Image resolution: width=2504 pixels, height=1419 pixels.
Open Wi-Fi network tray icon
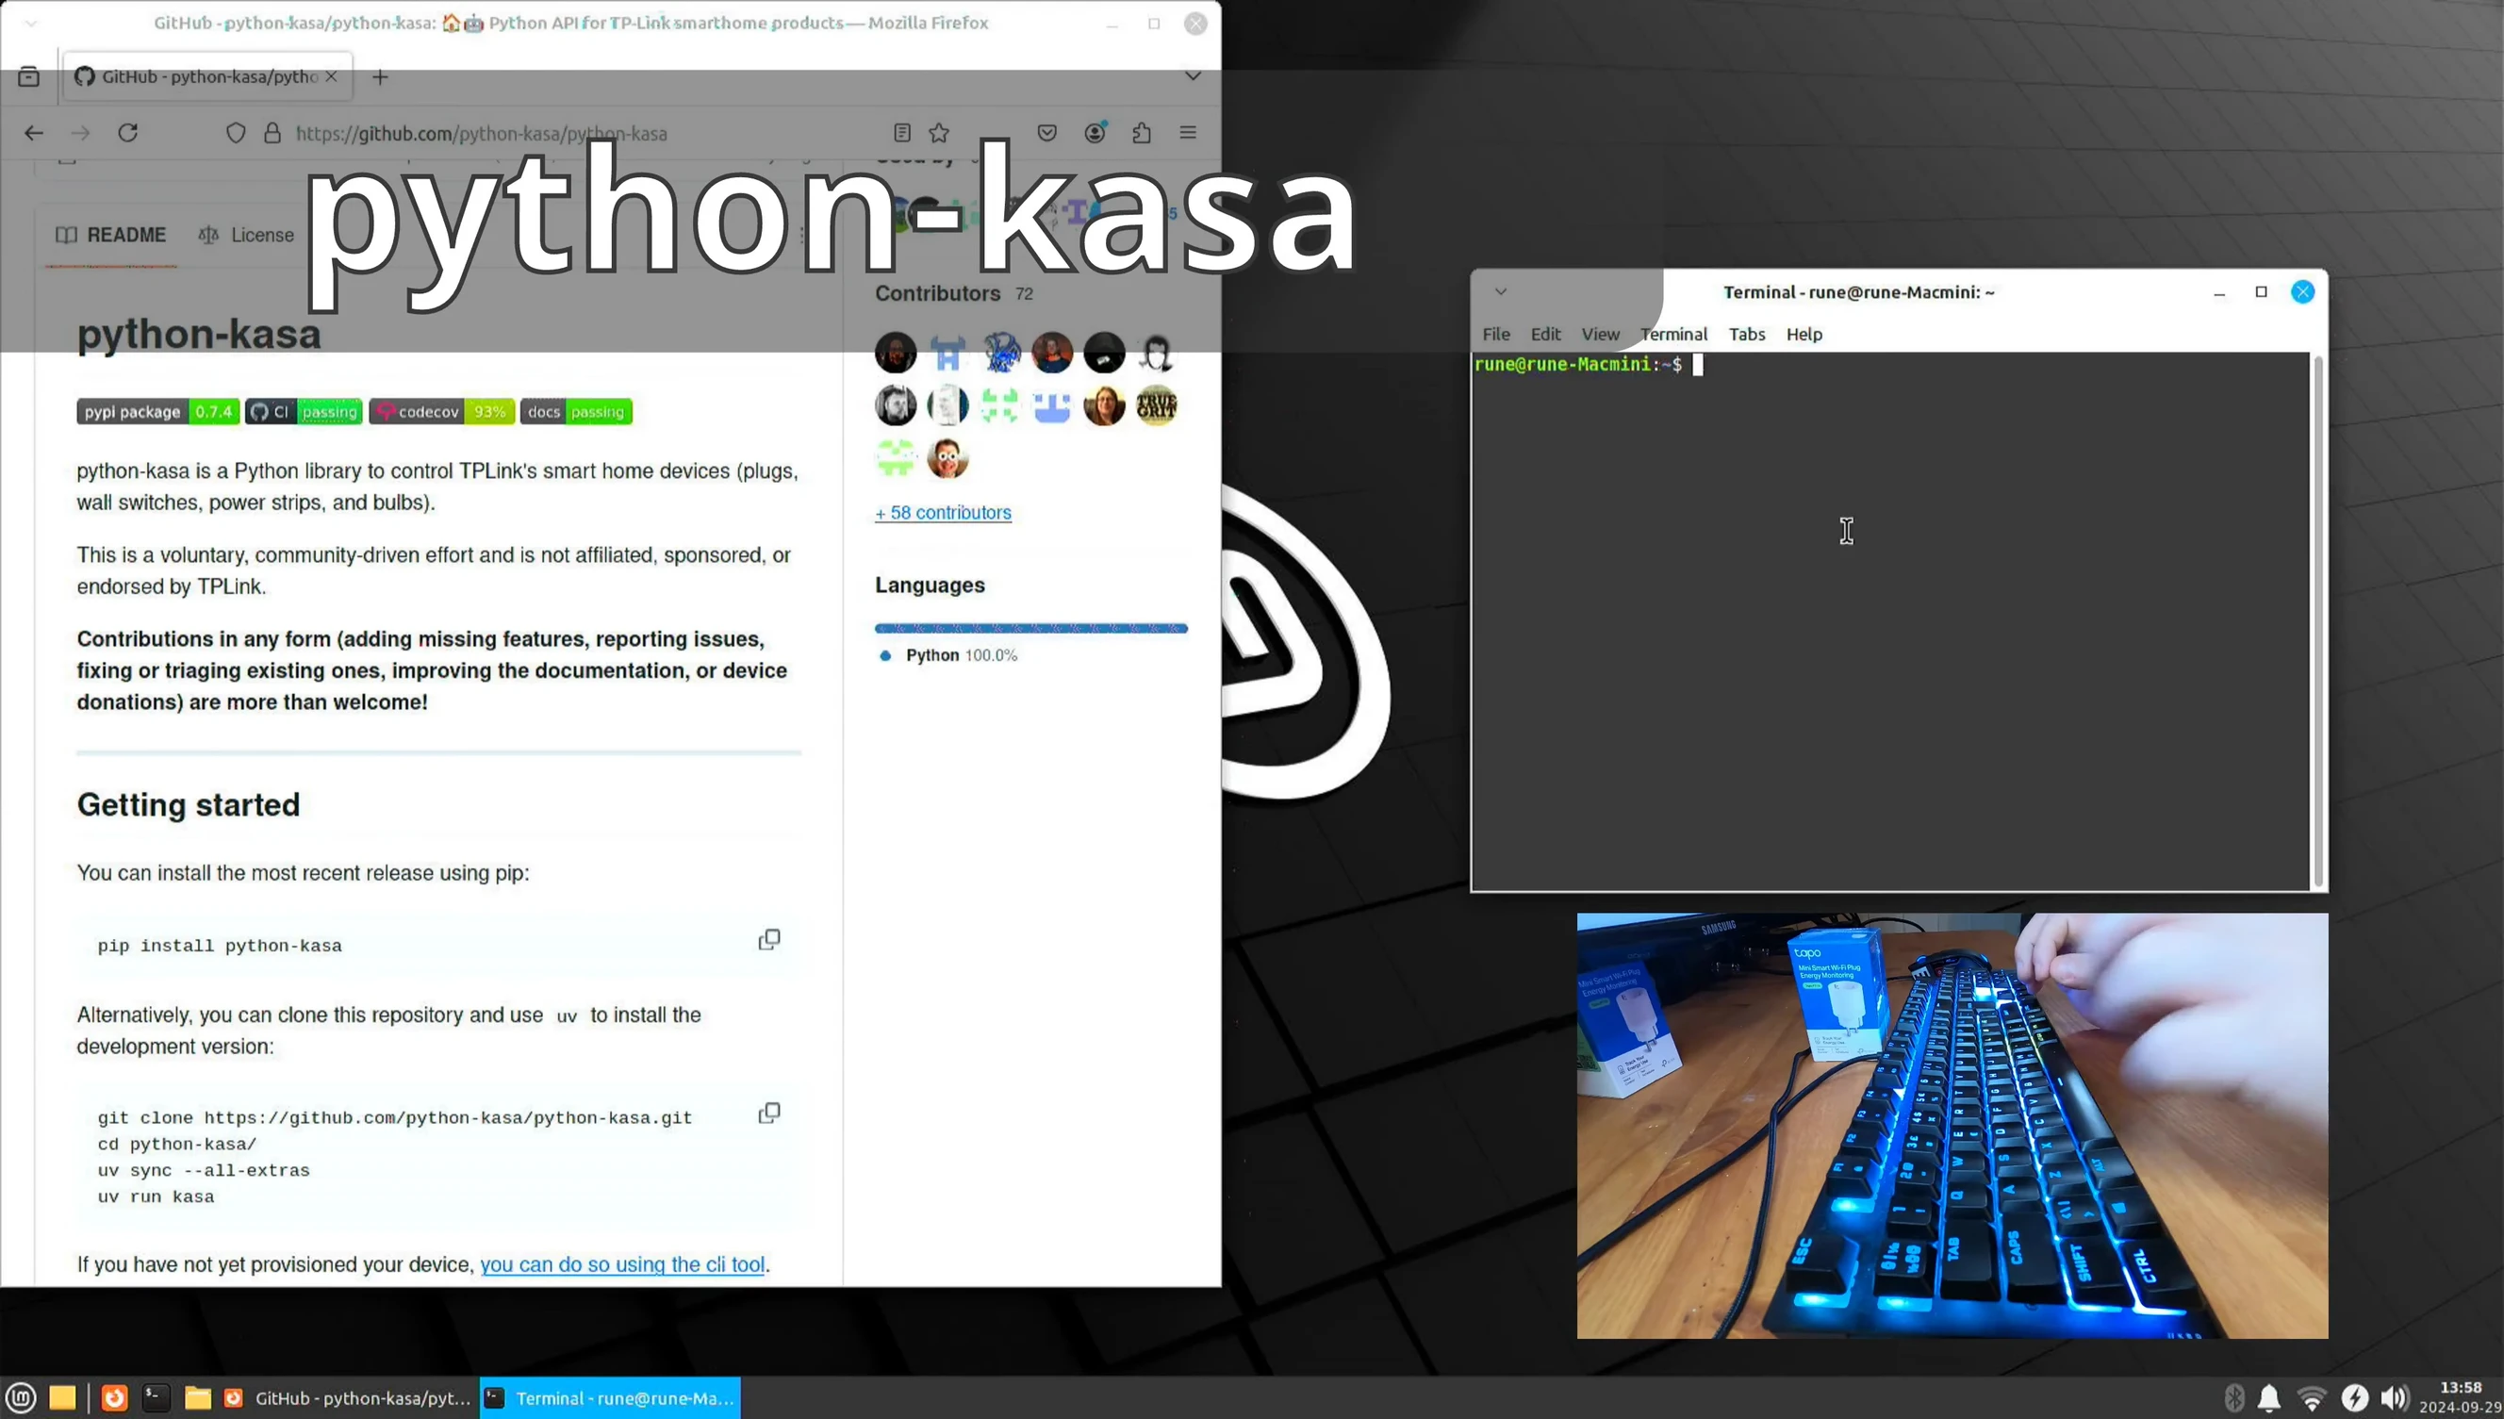point(2311,1398)
